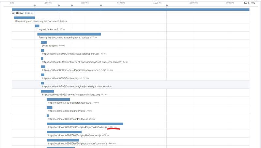Screen dimensions: 261x148
Task: Click the timeline marker before 1,000 ms
Action: (72, 6)
